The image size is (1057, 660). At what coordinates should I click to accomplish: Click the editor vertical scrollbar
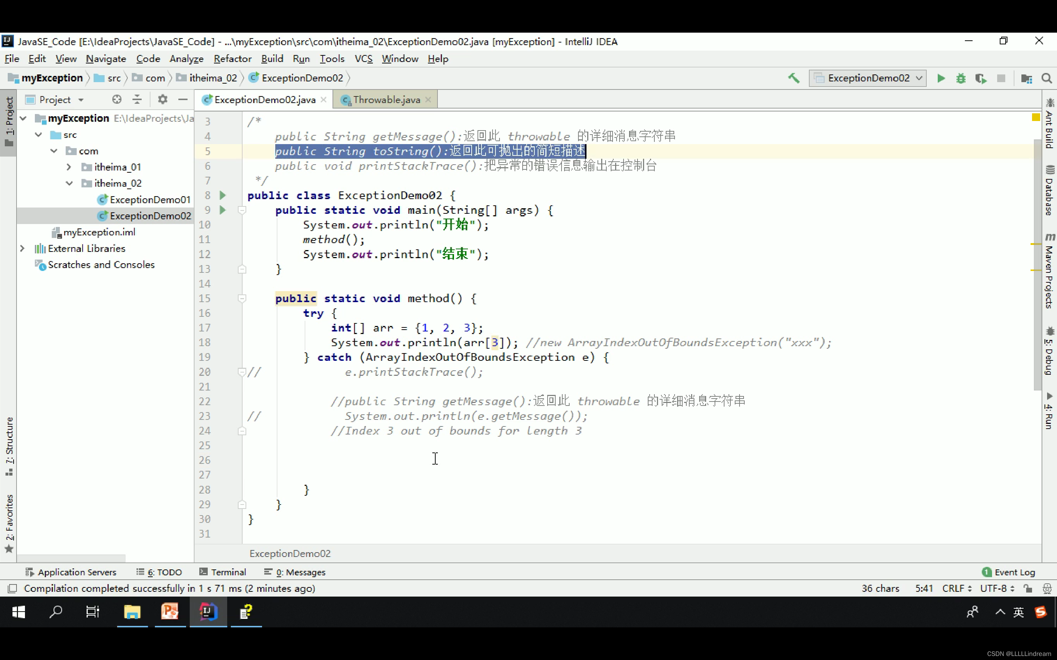click(x=1037, y=262)
